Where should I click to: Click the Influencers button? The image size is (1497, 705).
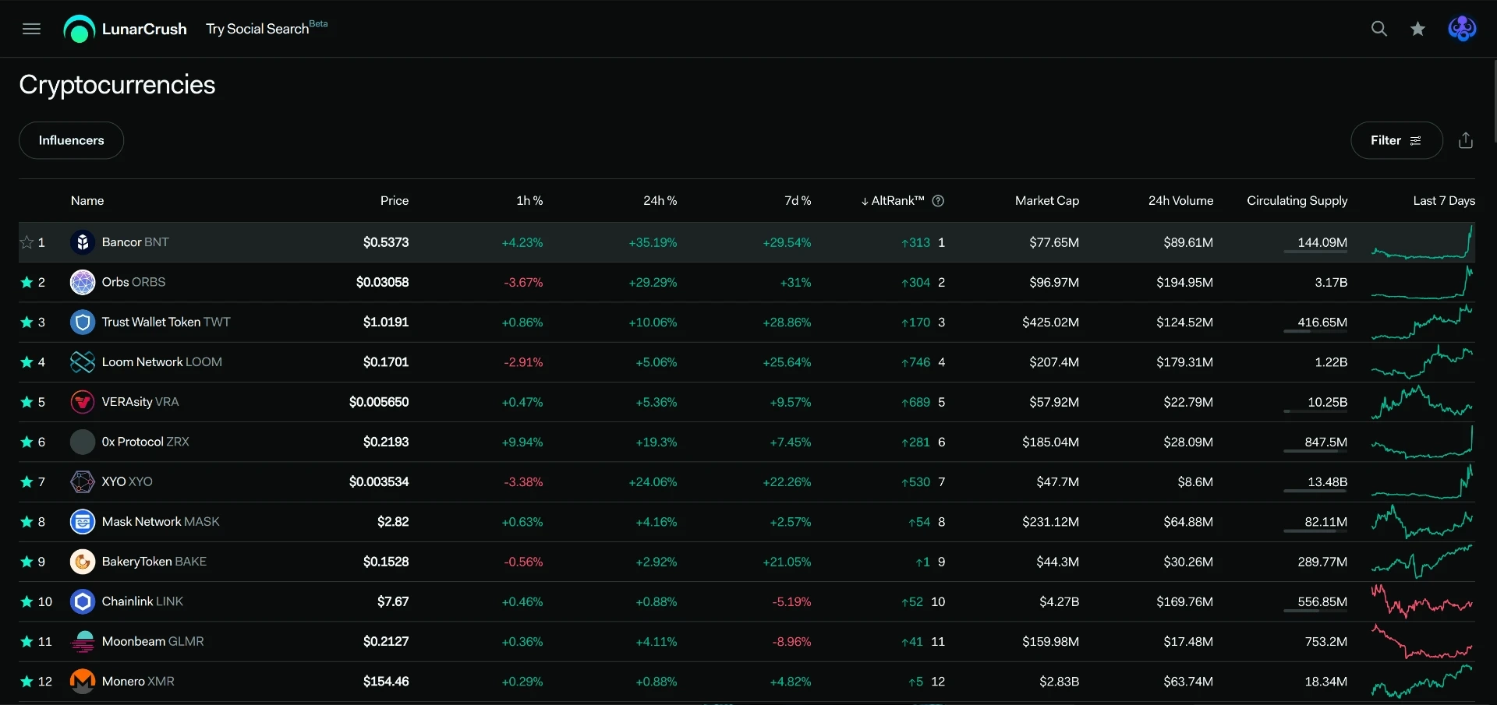point(71,140)
